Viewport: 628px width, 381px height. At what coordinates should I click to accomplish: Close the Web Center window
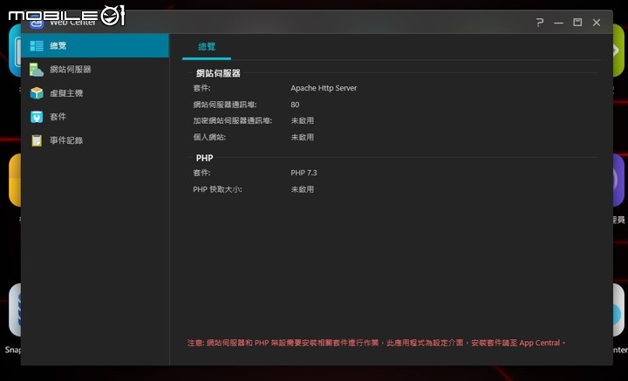point(597,23)
